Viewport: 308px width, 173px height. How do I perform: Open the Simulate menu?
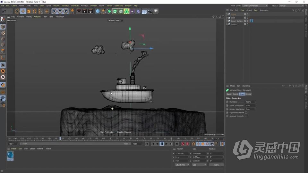pyautogui.click(x=93, y=6)
